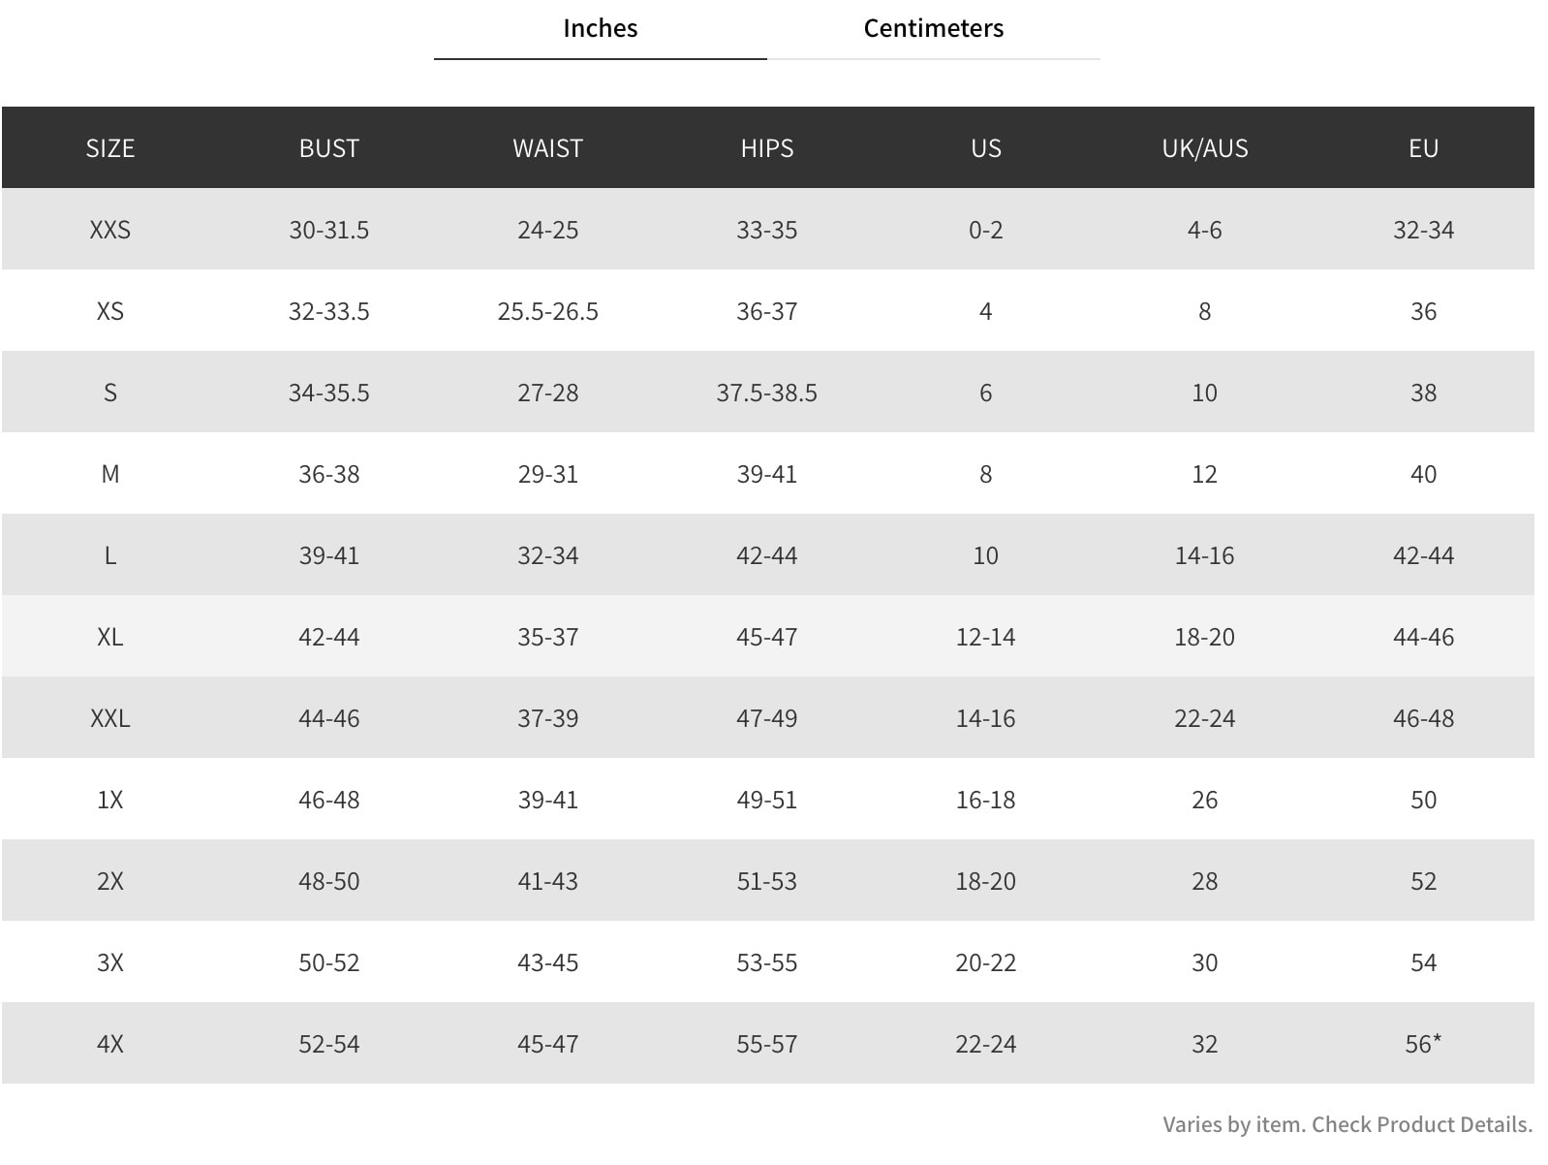Image resolution: width=1548 pixels, height=1165 pixels.
Task: Select the Inches tab
Action: click(600, 29)
